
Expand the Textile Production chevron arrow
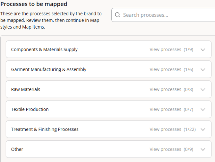pyautogui.click(x=203, y=109)
